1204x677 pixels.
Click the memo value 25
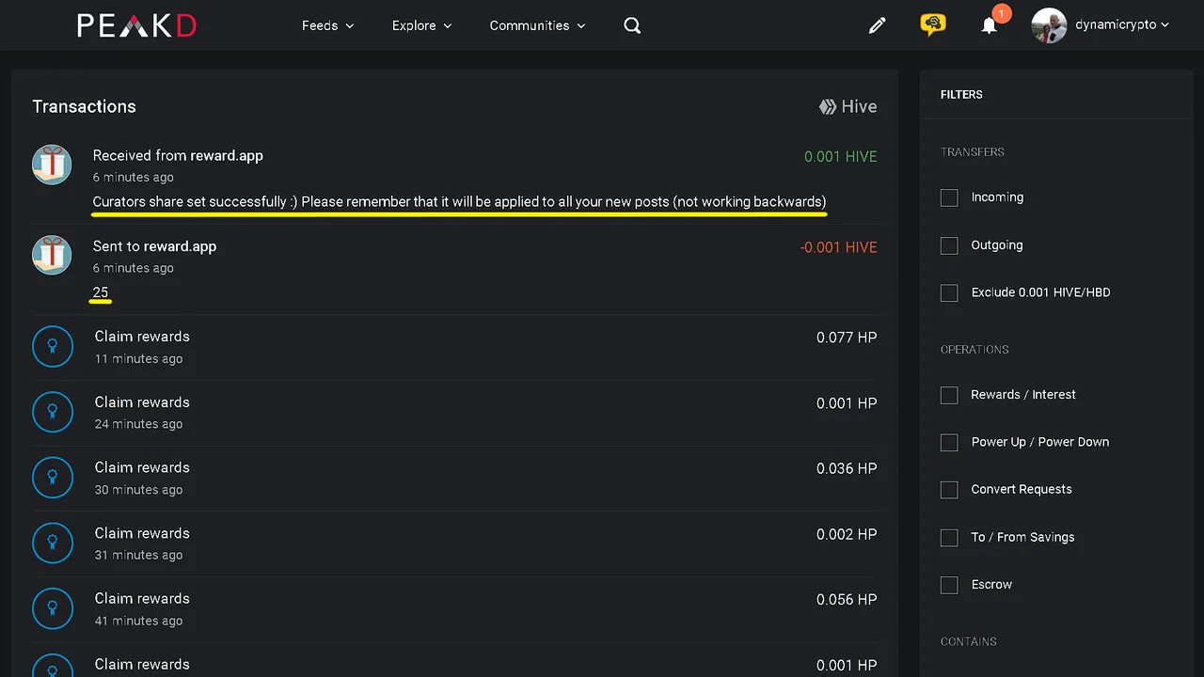101,292
